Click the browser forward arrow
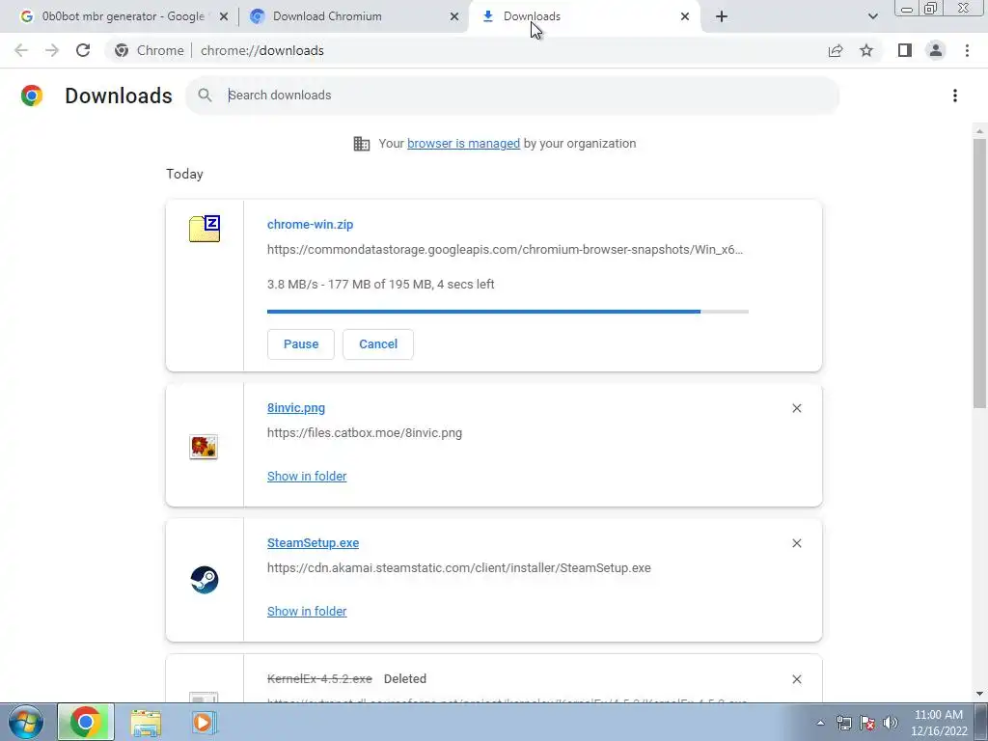This screenshot has height=741, width=988. (52, 50)
